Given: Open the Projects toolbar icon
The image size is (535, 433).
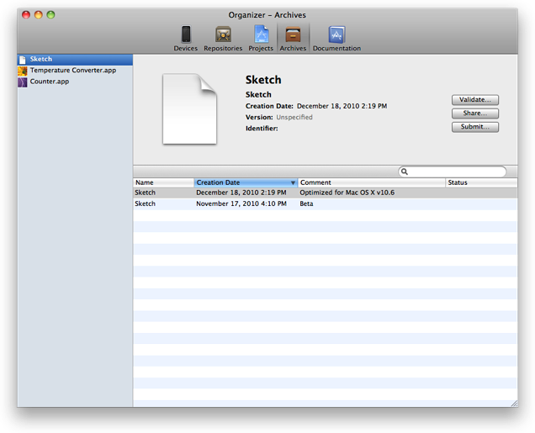Looking at the screenshot, I should tap(261, 35).
